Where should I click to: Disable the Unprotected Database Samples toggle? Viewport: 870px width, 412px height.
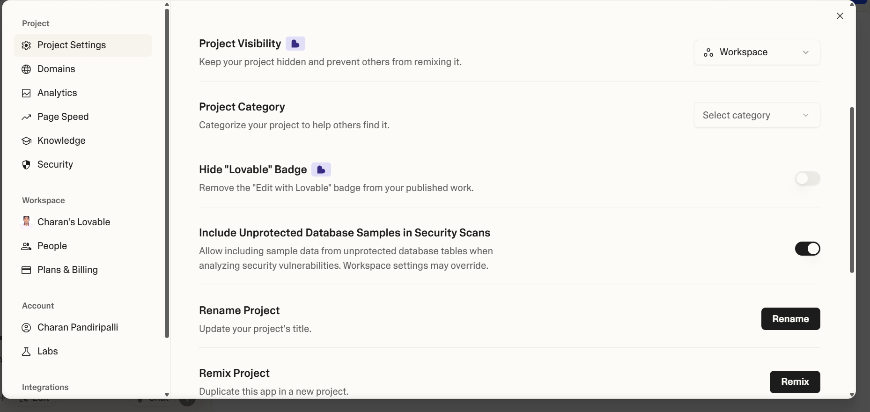[807, 249]
